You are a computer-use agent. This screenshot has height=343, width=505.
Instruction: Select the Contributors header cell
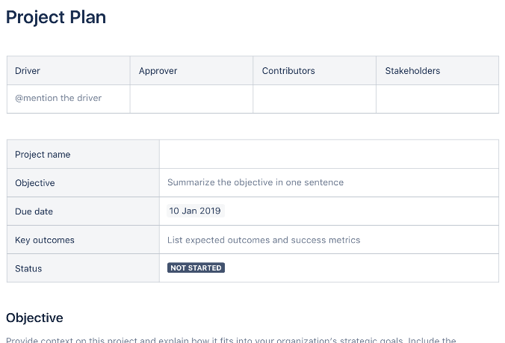[x=315, y=71]
